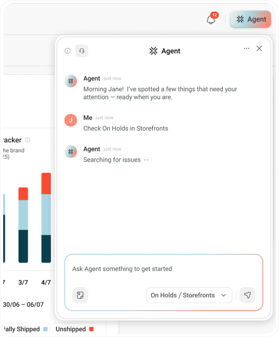Click the orange J user avatar
This screenshot has width=279, height=337.
coord(71,120)
